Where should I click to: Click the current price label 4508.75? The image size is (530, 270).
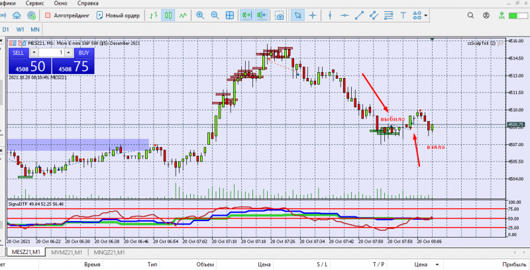pos(515,124)
